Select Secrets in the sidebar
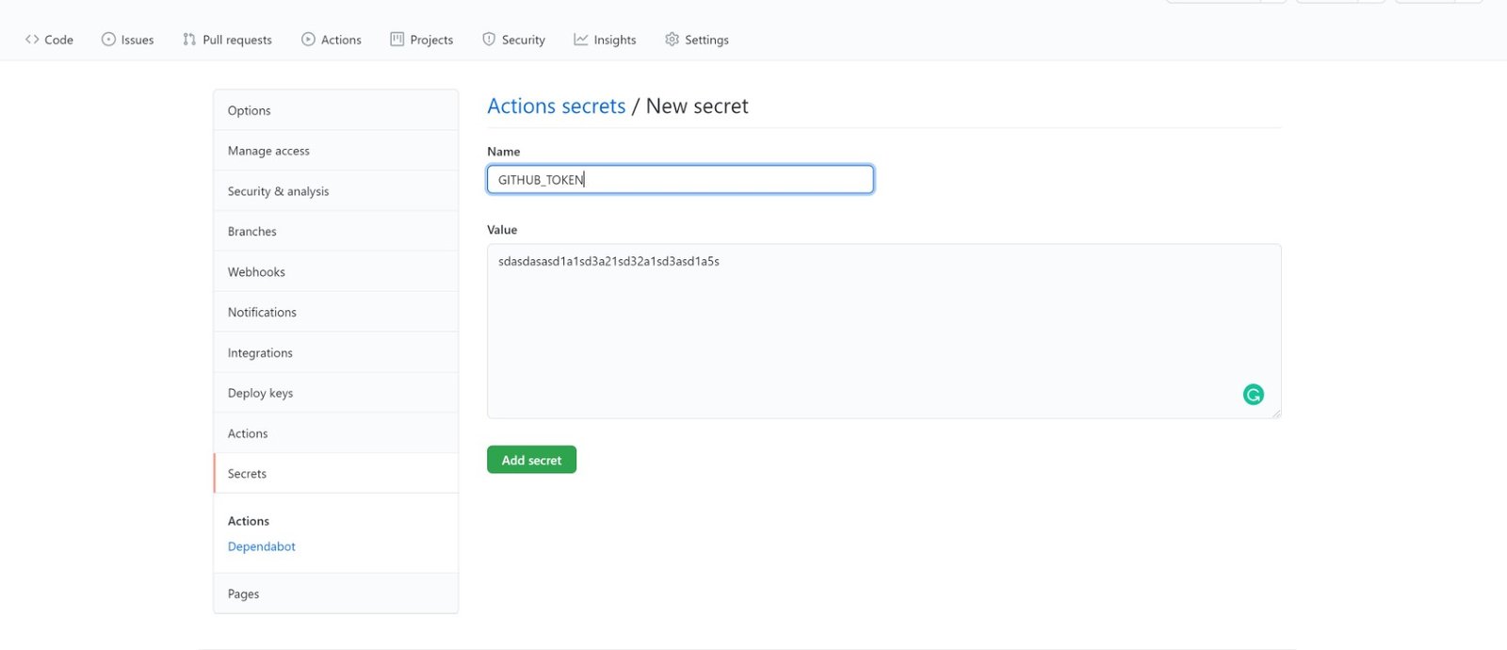 click(x=336, y=474)
